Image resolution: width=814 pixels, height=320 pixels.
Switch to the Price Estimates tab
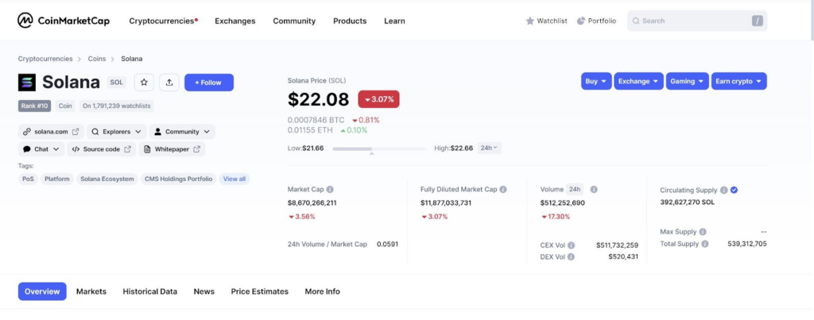tap(260, 291)
